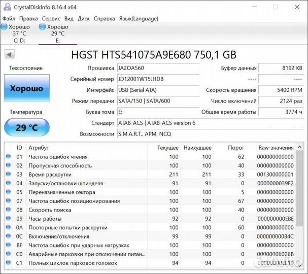Click status dot of attribute 08 row
Image resolution: width=308 pixels, height=274 pixels.
coord(8,210)
